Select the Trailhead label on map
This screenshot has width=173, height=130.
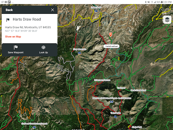(x=121, y=88)
